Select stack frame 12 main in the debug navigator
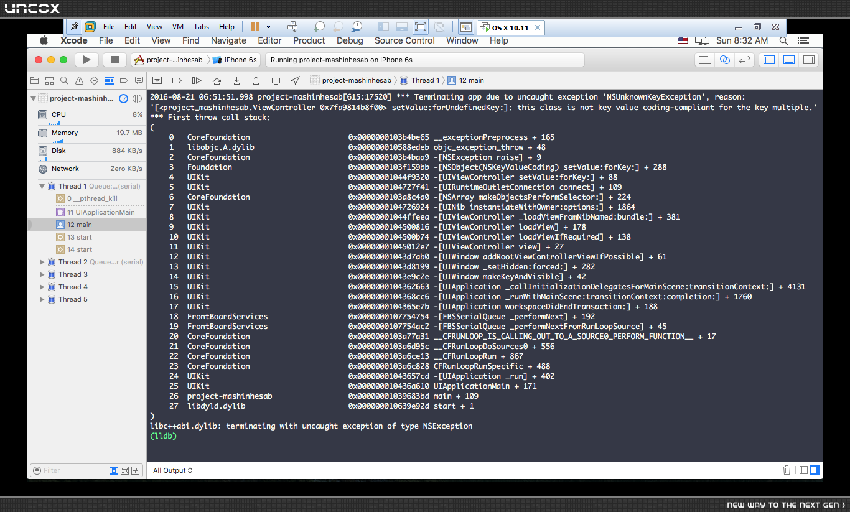Image resolution: width=850 pixels, height=512 pixels. [x=87, y=225]
